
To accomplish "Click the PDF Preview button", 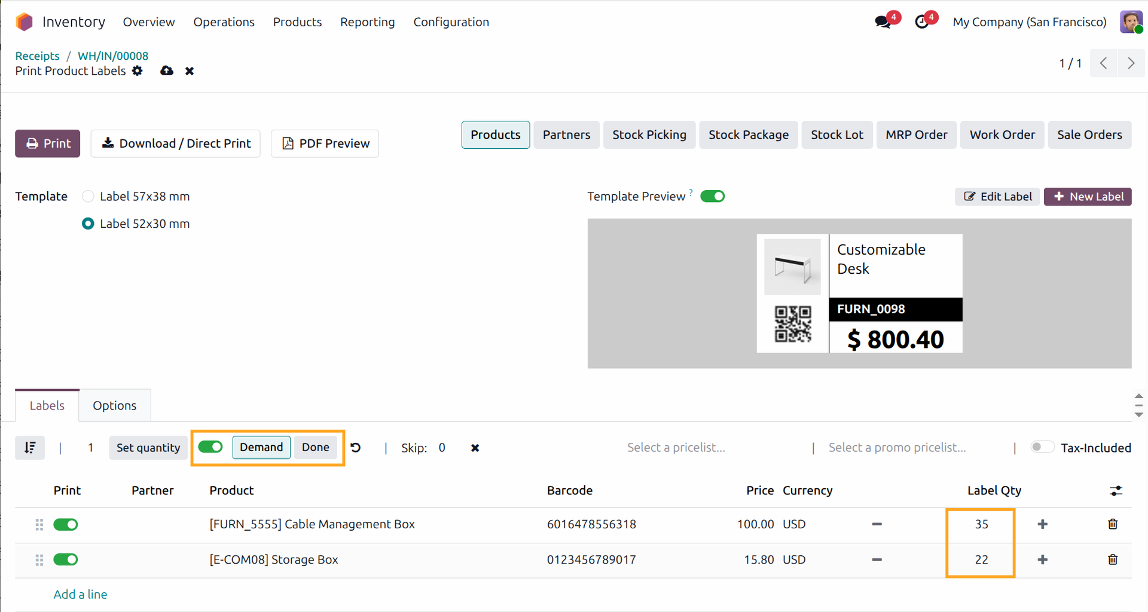I will [325, 143].
